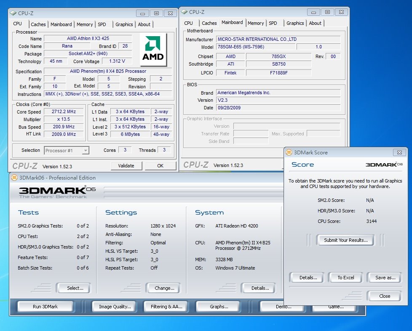Image resolution: width=412 pixels, height=331 pixels.
Task: Click the Package value "Socket AM2+ (940)"
Action: [x=88, y=53]
